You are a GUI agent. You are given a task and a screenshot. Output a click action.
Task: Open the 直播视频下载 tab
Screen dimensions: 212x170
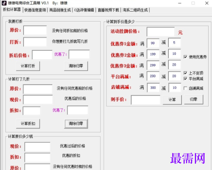[108, 10]
